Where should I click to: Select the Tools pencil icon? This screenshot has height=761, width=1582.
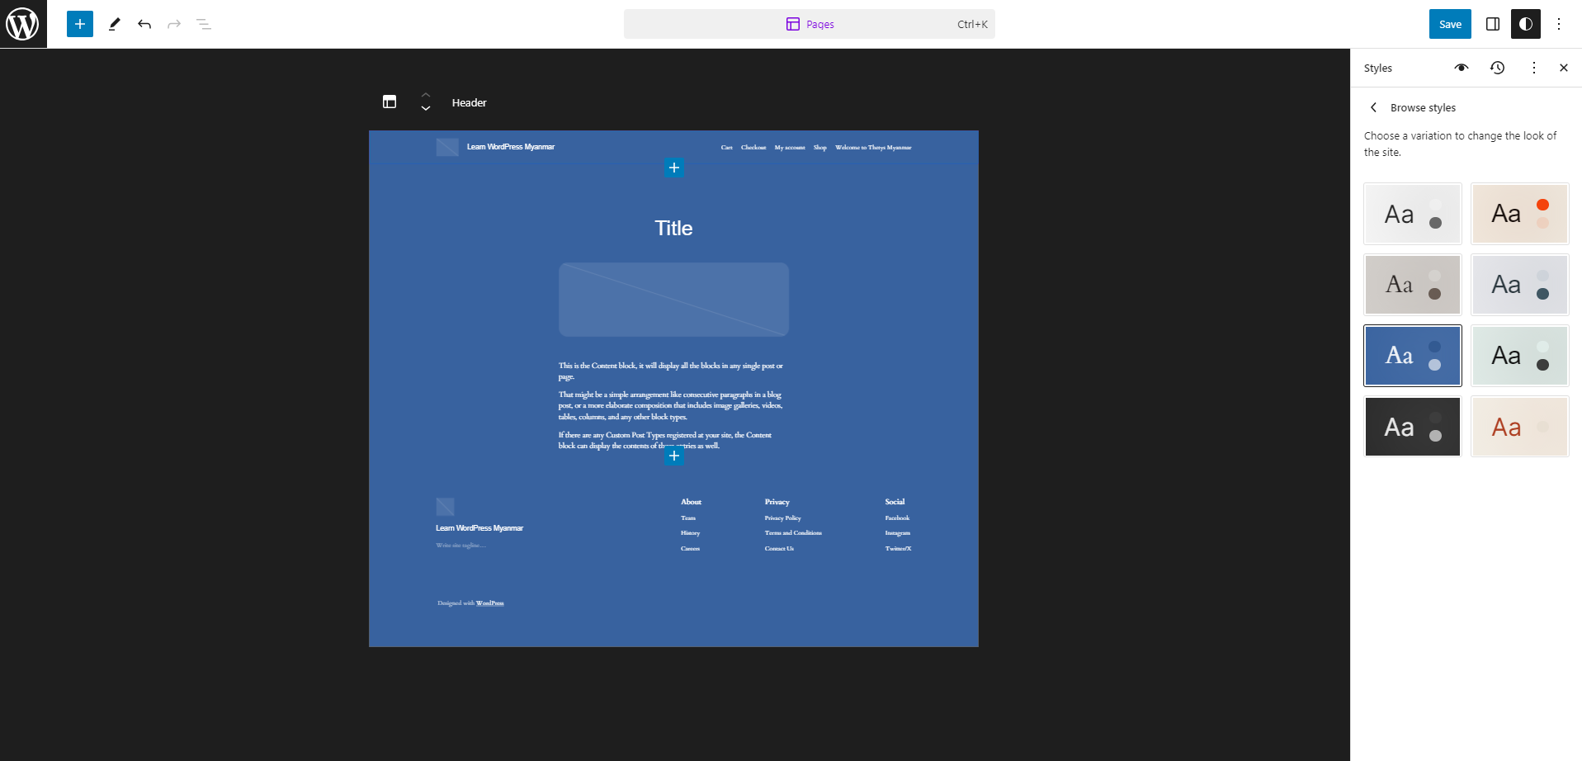(x=115, y=24)
